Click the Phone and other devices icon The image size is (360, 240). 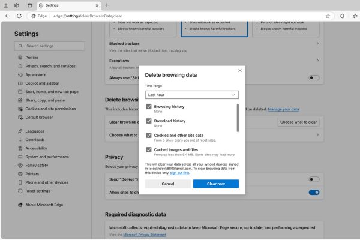[x=20, y=182]
